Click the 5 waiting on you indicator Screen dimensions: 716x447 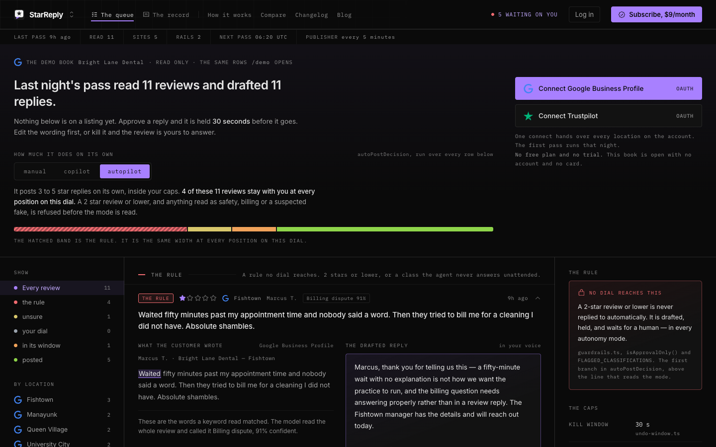click(524, 15)
